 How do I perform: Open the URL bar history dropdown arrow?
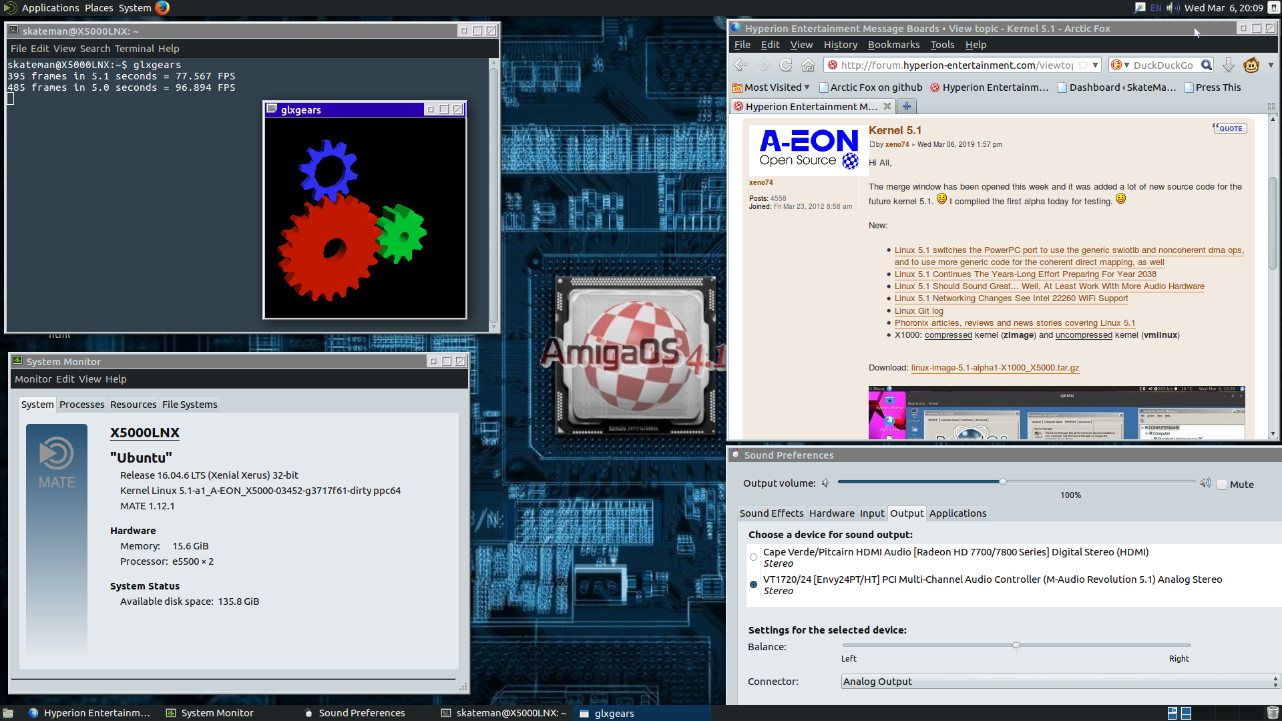(x=1095, y=65)
